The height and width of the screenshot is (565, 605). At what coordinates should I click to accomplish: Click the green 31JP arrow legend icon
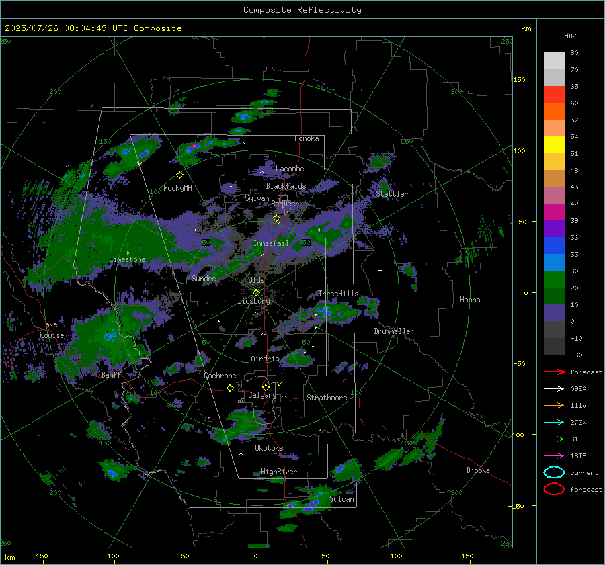554,439
